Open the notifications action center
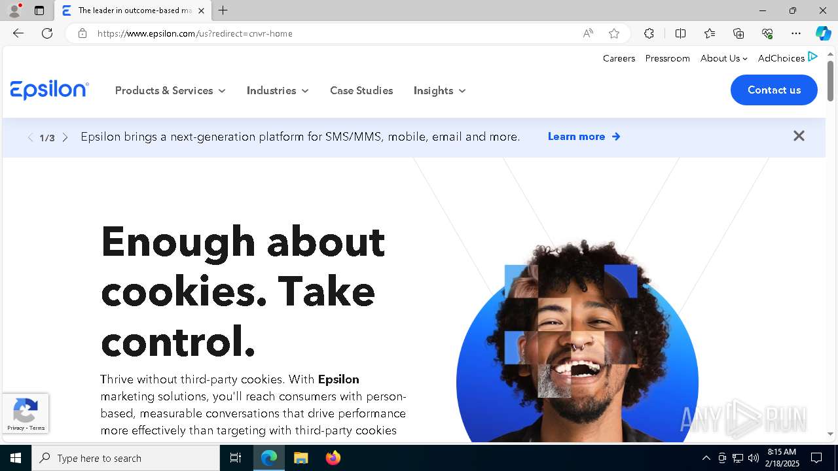The width and height of the screenshot is (838, 471). click(816, 458)
